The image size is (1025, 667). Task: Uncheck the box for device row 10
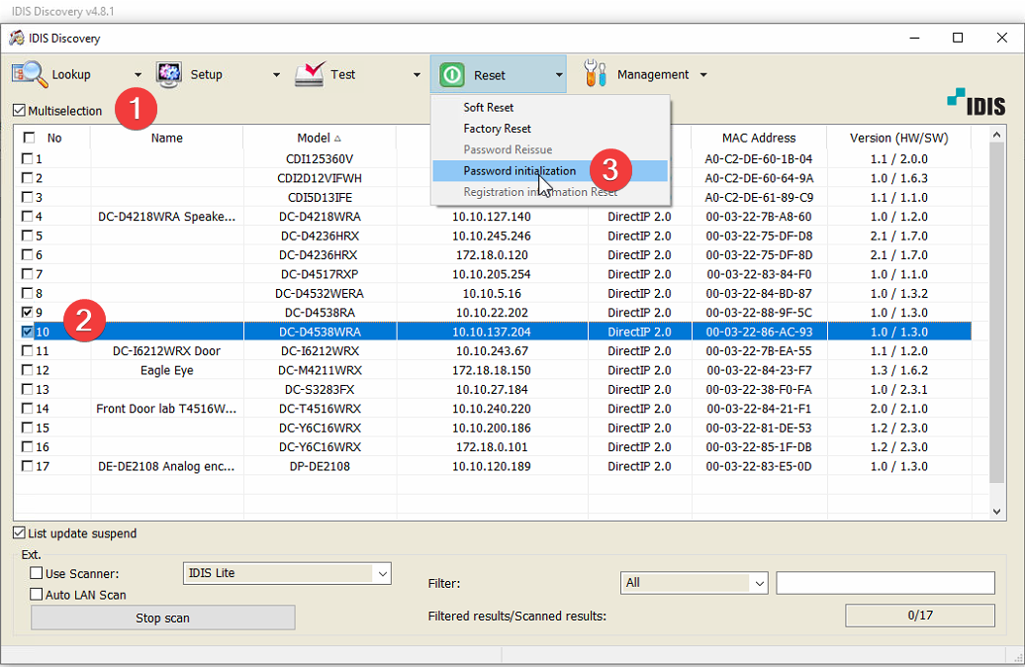pyautogui.click(x=27, y=332)
